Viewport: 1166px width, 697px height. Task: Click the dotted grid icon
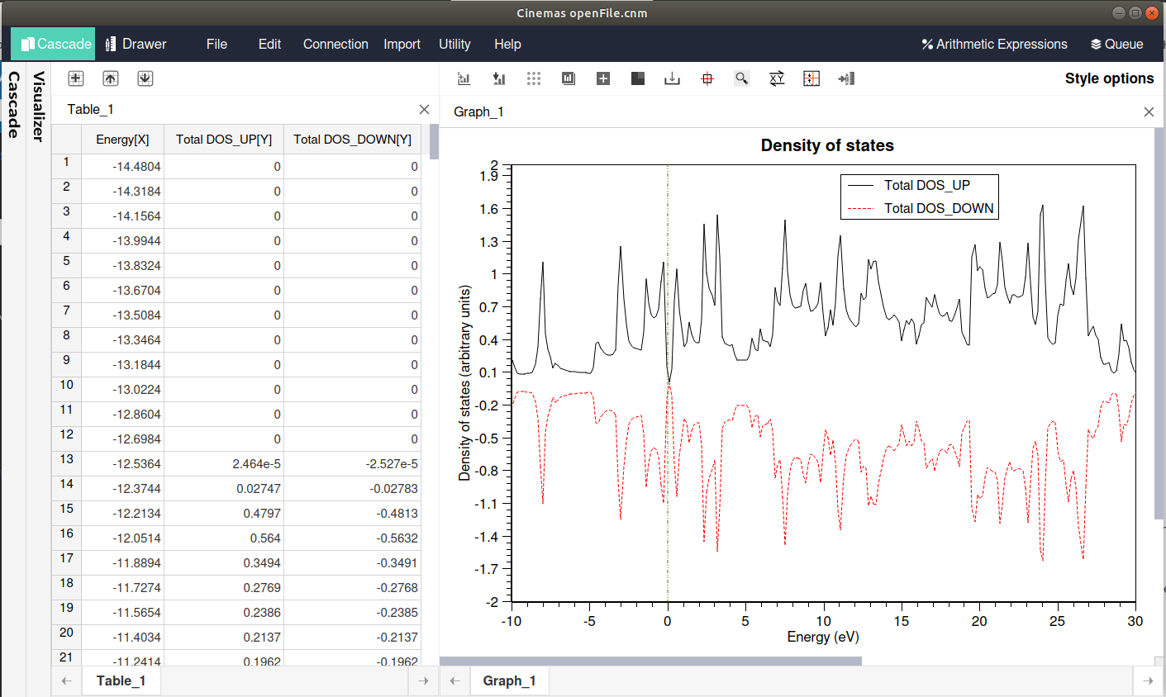[534, 78]
